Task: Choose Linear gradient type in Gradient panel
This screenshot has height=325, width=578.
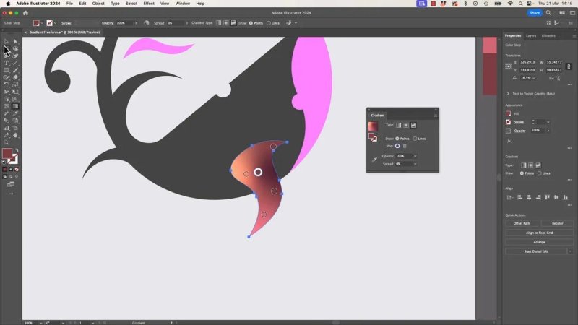Action: (399, 125)
